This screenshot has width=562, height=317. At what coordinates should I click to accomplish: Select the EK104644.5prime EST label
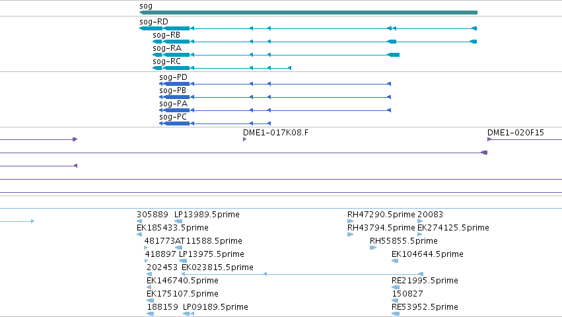click(x=427, y=254)
